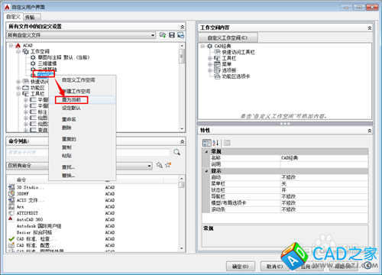Click the 状态栏 value cell 开
This screenshot has width=382, height=275.
tap(324, 190)
